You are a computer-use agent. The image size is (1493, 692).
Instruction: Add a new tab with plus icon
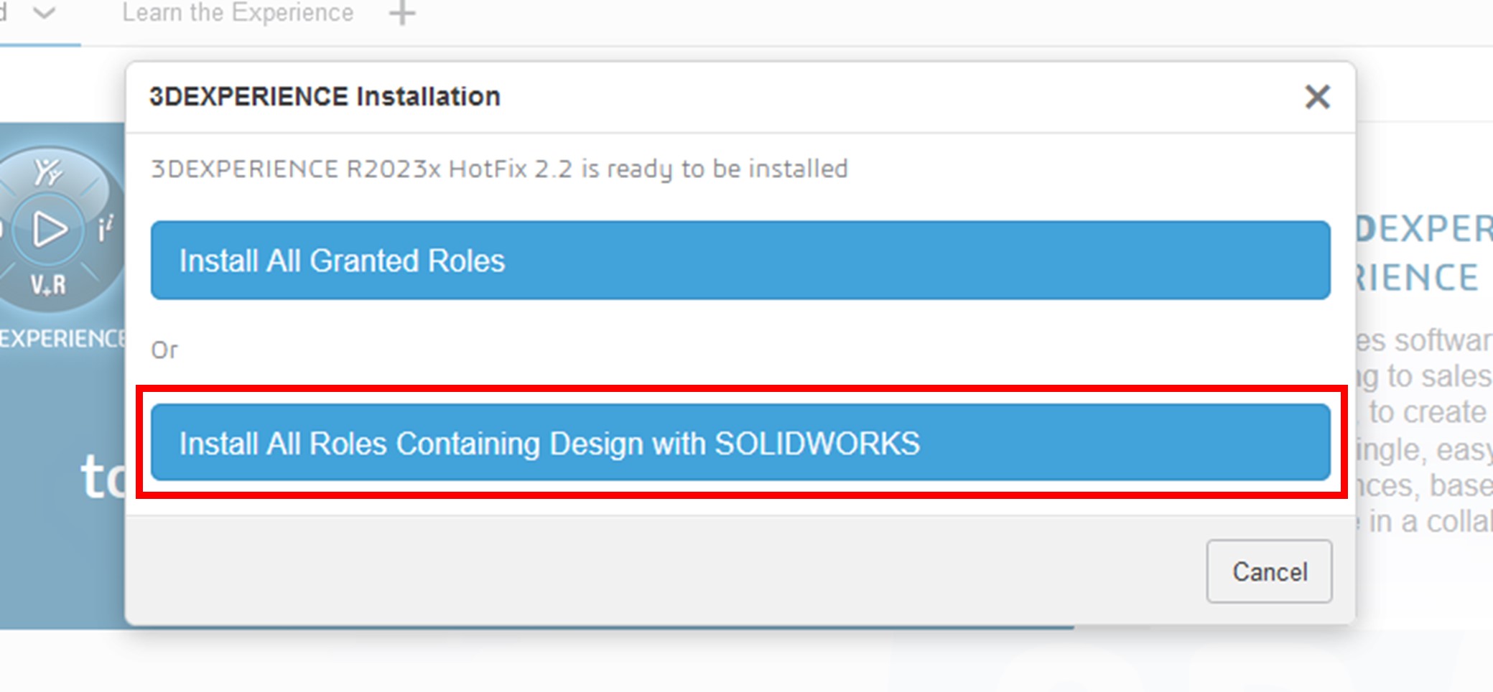(x=402, y=13)
